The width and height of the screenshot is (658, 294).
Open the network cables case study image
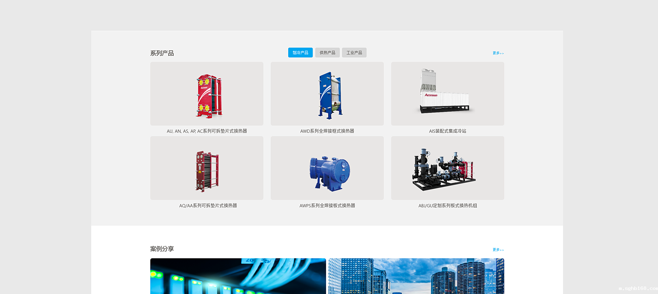[238, 276]
